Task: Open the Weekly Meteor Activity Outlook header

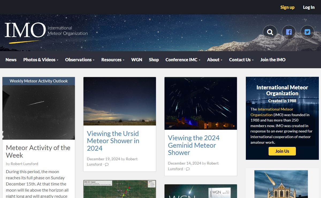Action: pyautogui.click(x=39, y=81)
